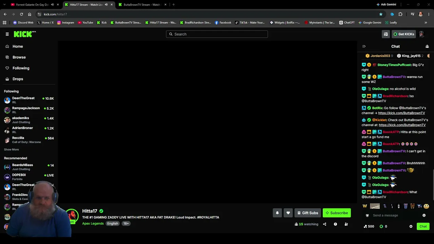Screen dimensions: 434x244
Task: Open the YouTube bookmark
Action: tap(85, 23)
